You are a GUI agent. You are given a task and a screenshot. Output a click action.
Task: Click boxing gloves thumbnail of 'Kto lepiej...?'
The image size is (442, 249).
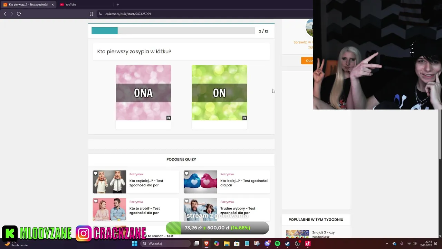pyautogui.click(x=200, y=182)
